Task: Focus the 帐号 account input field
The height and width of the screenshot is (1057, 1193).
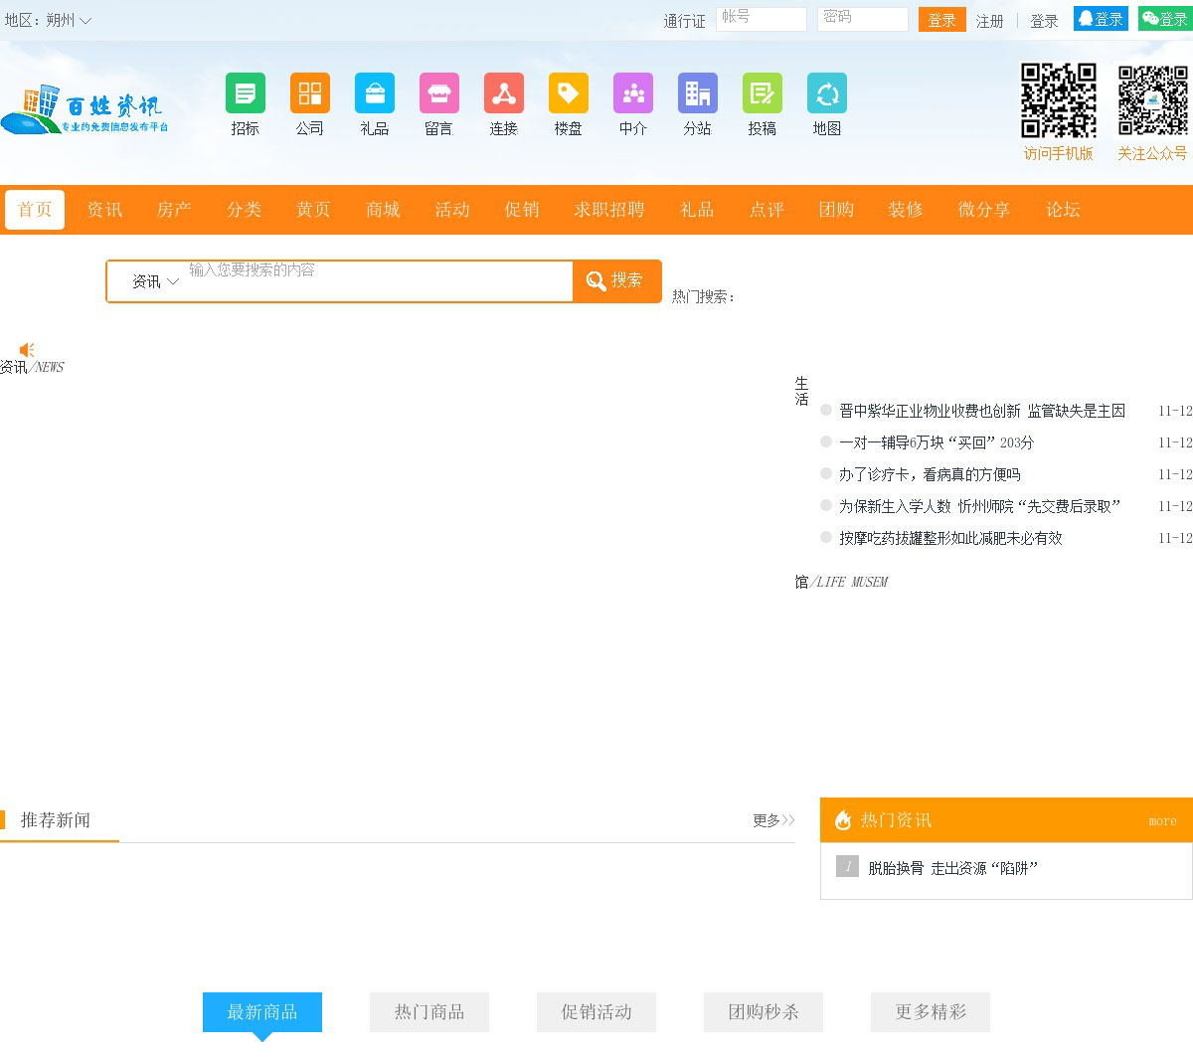Action: [761, 18]
